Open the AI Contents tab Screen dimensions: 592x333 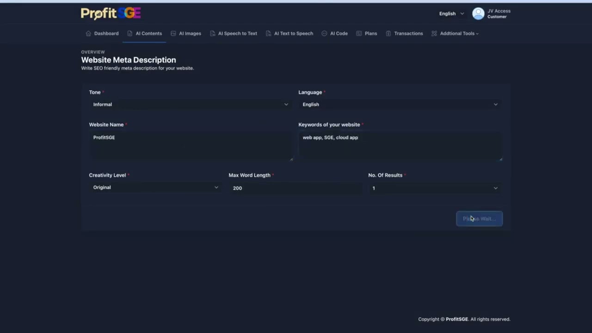(144, 33)
